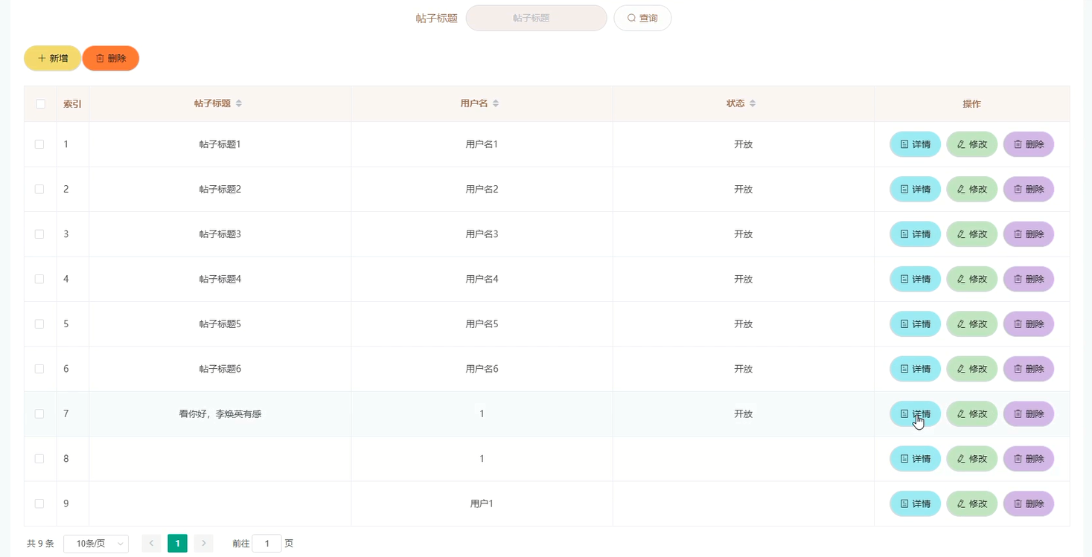Click the 操作 column header

(971, 104)
